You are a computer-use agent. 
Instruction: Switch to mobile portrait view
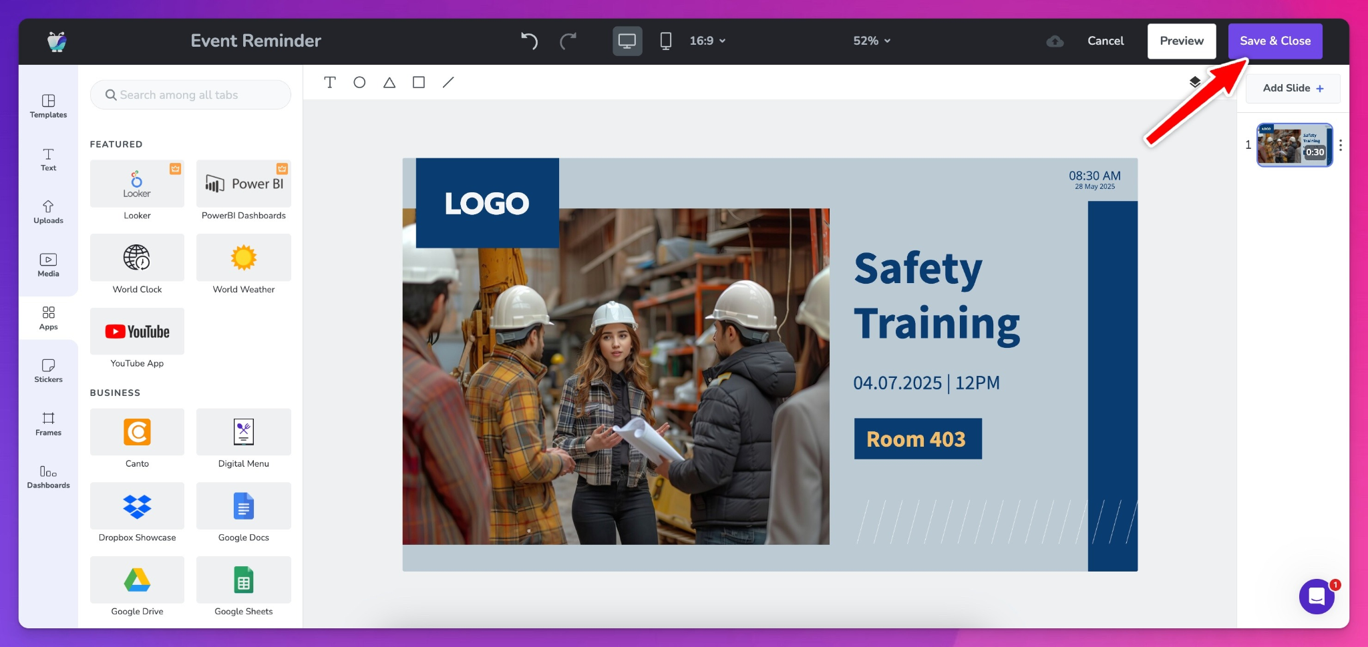tap(665, 41)
